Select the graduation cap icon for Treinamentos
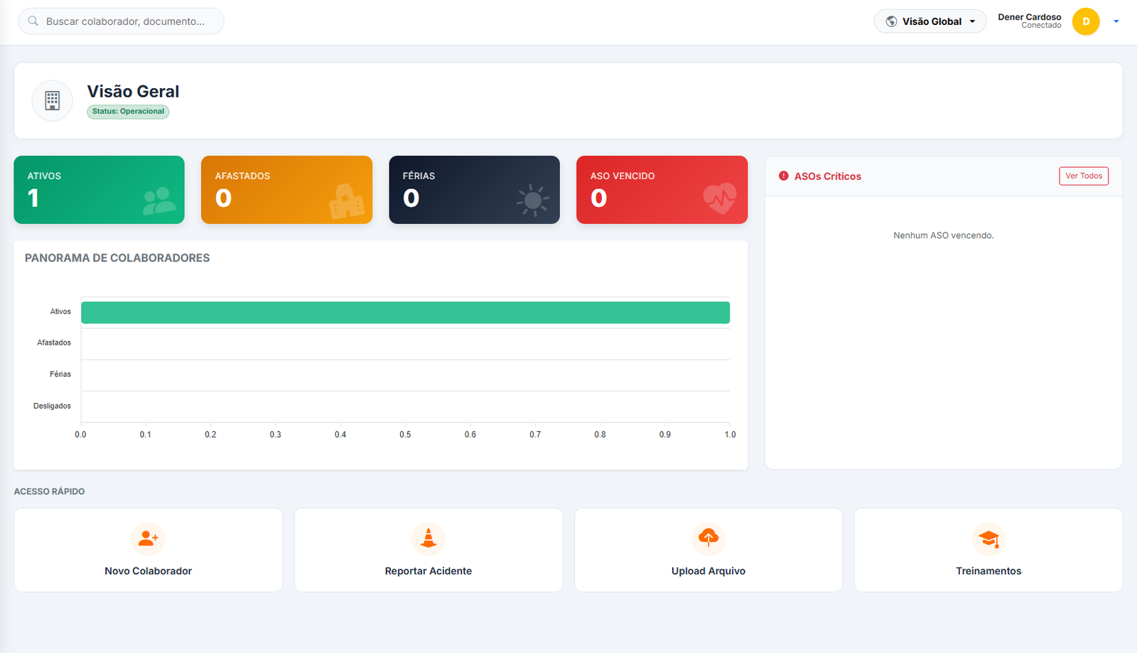1137x653 pixels. 988,539
